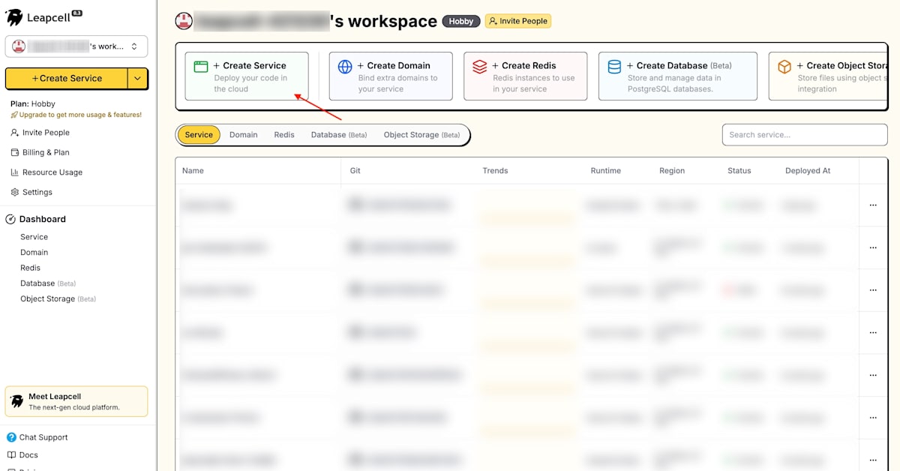The height and width of the screenshot is (471, 900).
Task: Open Domain under Dashboard in sidebar
Action: click(34, 253)
